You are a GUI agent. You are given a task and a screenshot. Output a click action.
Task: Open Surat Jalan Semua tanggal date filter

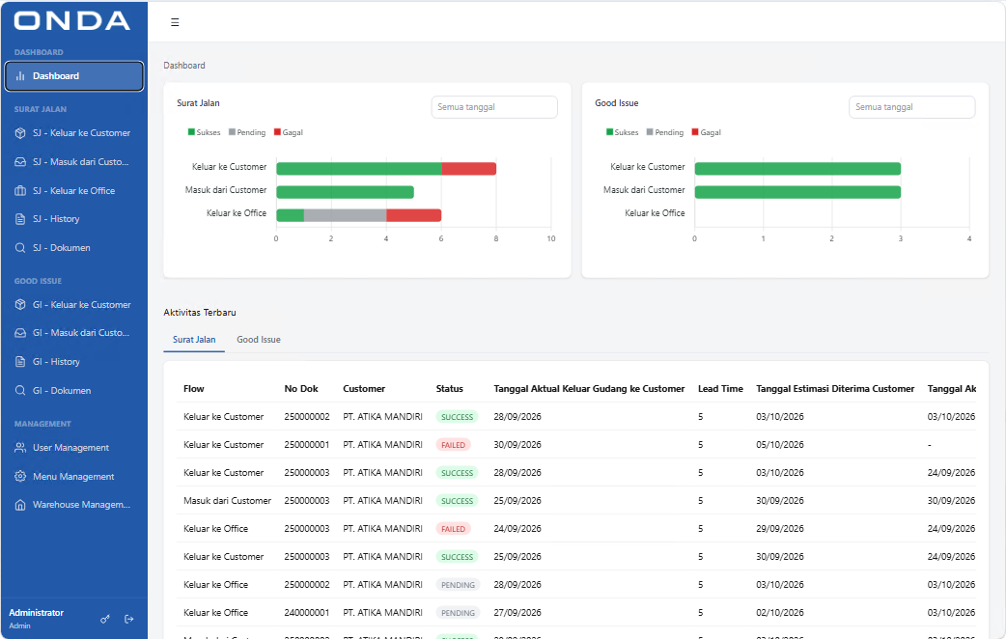494,107
